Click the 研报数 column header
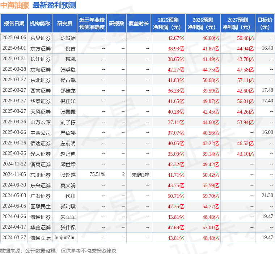Image resolution: width=275 pixels, height=254 pixels. point(117,23)
